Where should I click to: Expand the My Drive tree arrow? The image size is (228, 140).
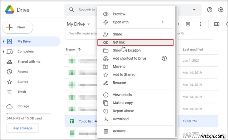(x=4, y=41)
